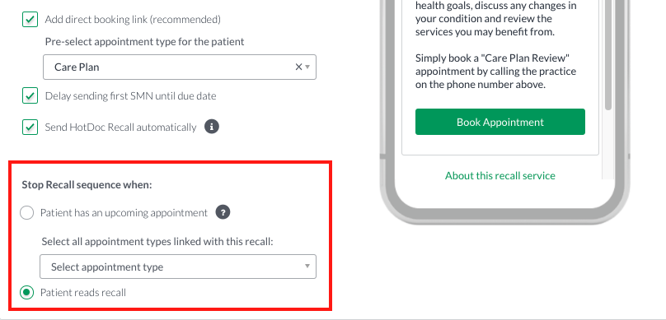Click the info icon beside Send HotDoc Recall
666x320 pixels.
212,127
